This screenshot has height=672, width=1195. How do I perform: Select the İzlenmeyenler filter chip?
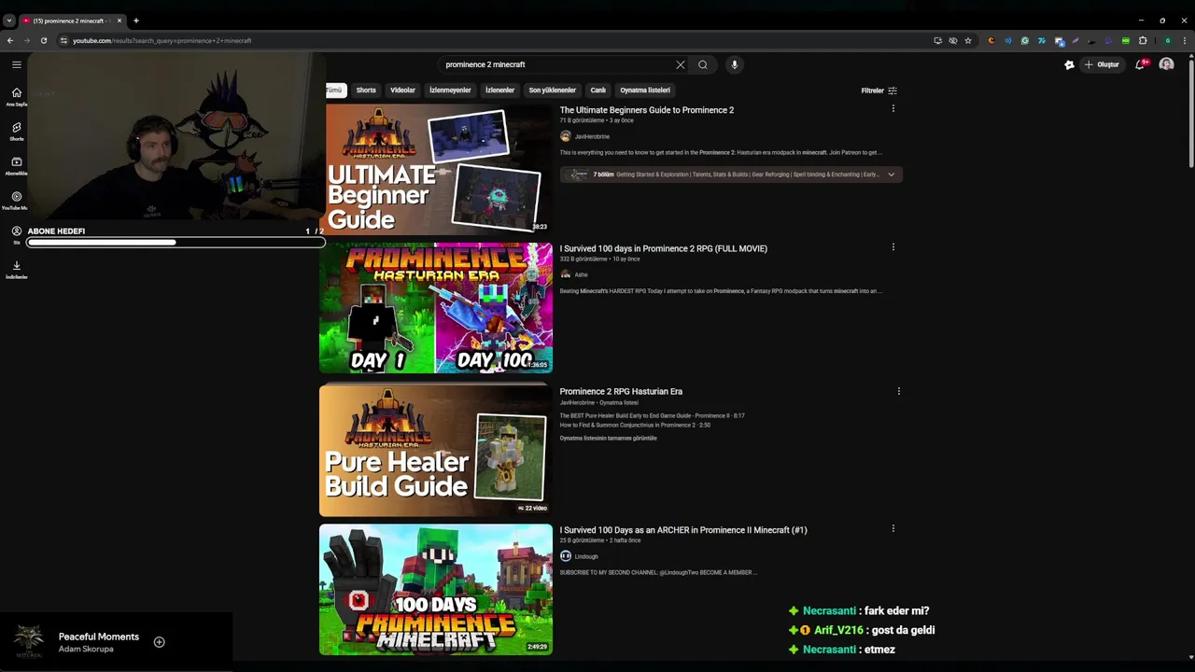pos(450,91)
